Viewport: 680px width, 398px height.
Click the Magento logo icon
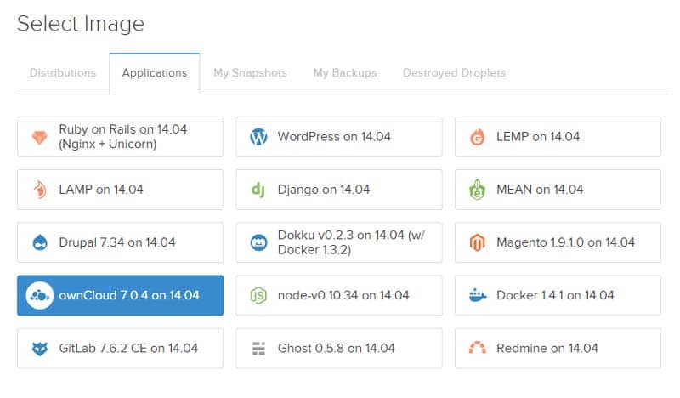(x=477, y=242)
